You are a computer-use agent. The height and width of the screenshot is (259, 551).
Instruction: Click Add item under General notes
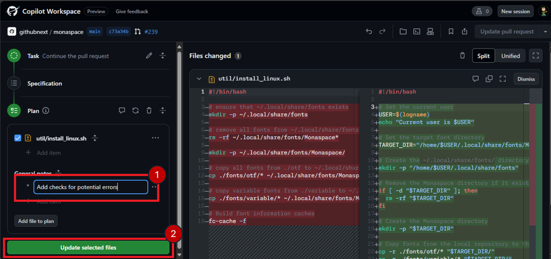pyautogui.click(x=44, y=202)
